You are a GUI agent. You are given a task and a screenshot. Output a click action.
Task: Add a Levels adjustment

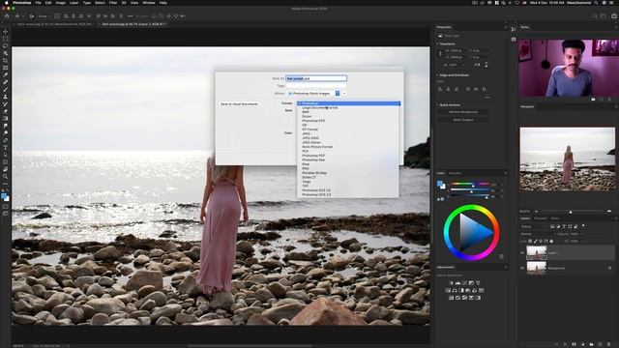(457, 283)
